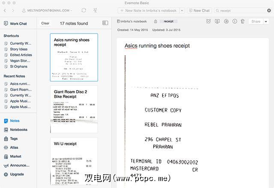Click the Created: 14 May 2015 date

tap(133, 30)
